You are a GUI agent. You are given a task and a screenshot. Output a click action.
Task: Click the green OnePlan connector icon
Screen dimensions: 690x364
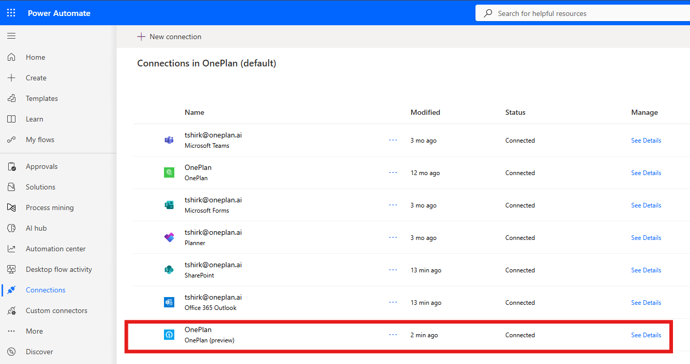(x=169, y=172)
